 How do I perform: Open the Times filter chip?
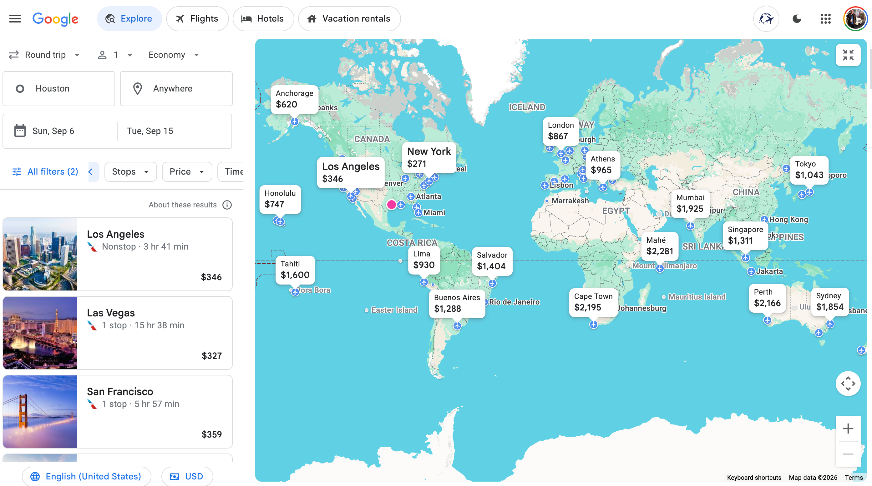click(231, 172)
